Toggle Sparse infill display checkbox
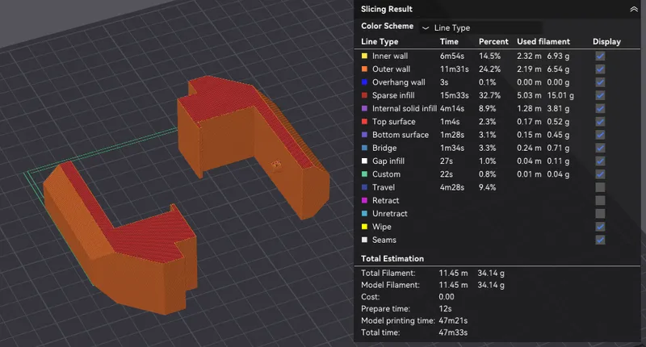 pos(600,95)
